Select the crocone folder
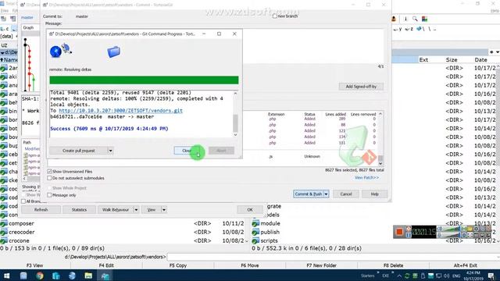 coord(19,240)
